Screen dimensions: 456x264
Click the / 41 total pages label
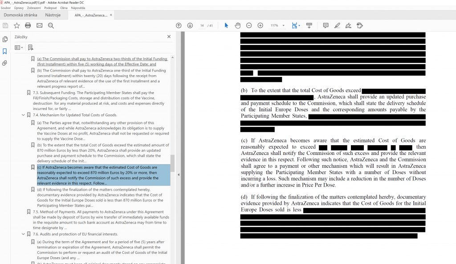(210, 25)
